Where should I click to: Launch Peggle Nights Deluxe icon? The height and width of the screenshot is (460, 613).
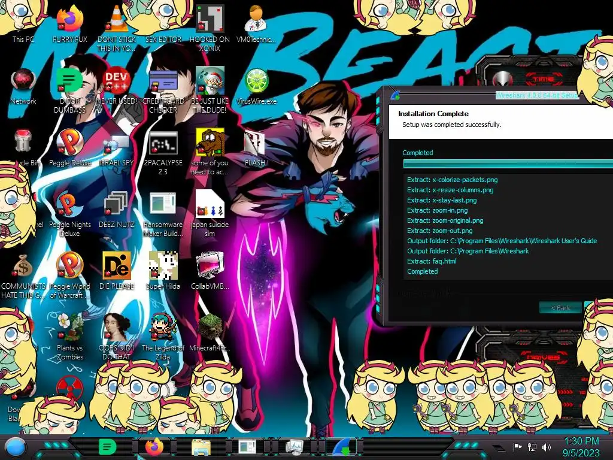coord(69,205)
